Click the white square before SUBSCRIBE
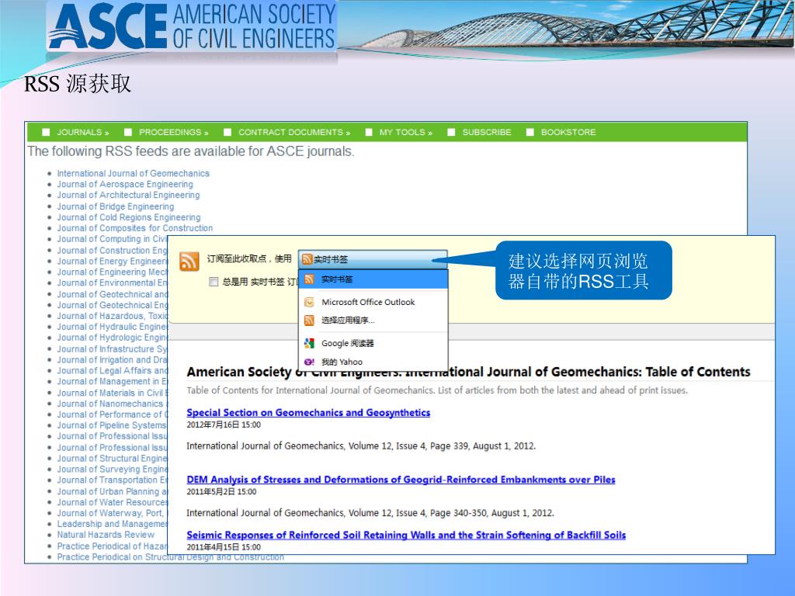This screenshot has width=795, height=596. click(451, 132)
